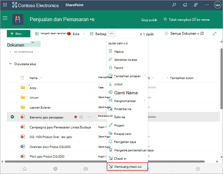This screenshot has height=174, width=223.
Task: Open search with the magnifier icon
Action: pyautogui.click(x=174, y=5)
